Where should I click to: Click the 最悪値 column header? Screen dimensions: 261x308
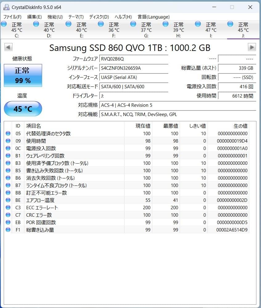(x=166, y=126)
